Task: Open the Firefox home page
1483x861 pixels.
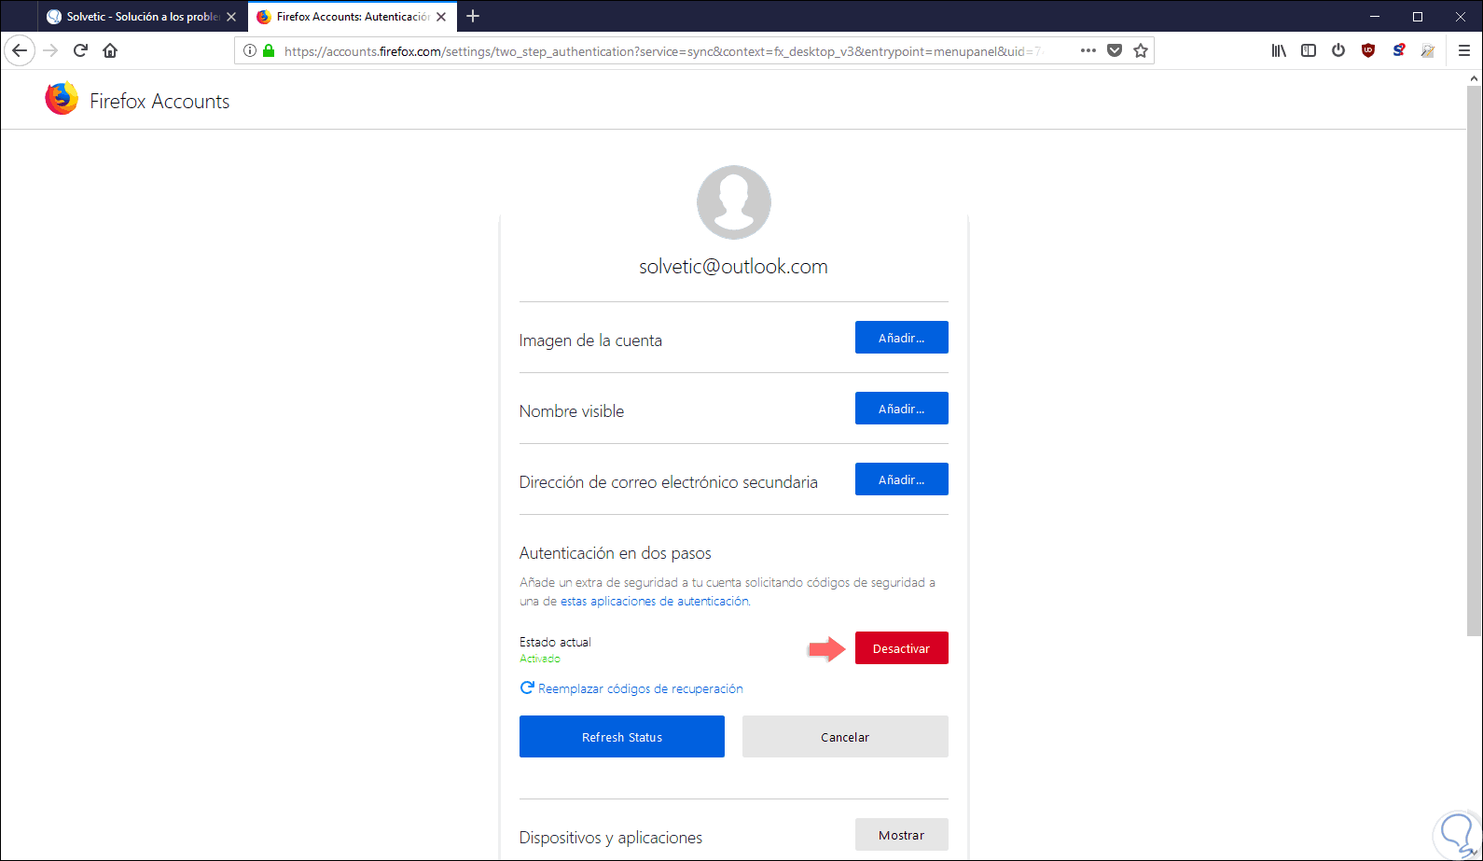Action: 110,50
